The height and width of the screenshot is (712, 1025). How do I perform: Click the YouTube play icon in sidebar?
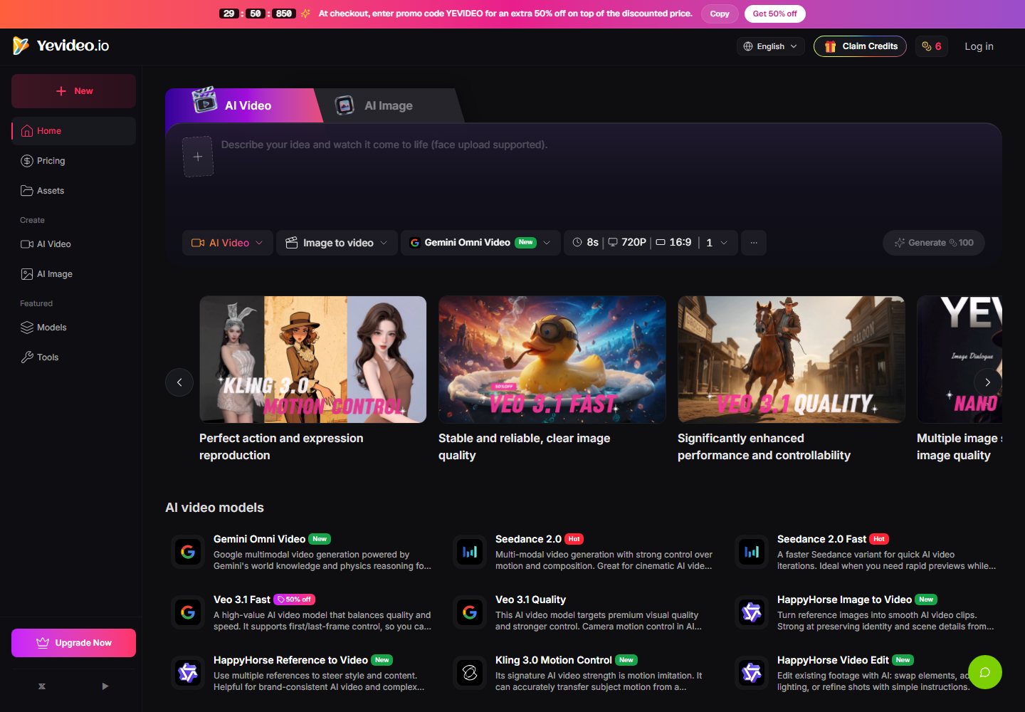pyautogui.click(x=105, y=686)
